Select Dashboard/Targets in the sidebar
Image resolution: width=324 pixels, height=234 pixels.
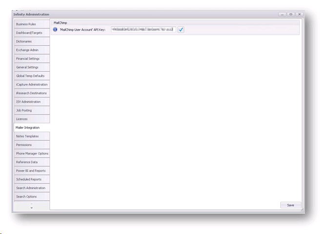coord(32,33)
